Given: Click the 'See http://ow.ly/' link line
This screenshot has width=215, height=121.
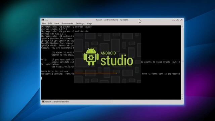Looking at the screenshot, I should pos(63,67).
